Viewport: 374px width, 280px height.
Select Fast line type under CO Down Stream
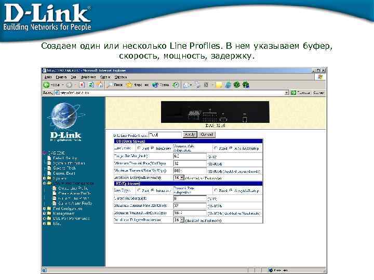click(139, 148)
